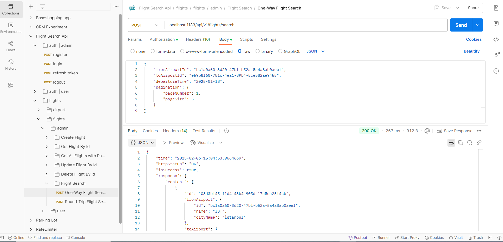Click the collections sidebar vertical scrollbar
The width and height of the screenshot is (503, 242).
tap(121, 118)
